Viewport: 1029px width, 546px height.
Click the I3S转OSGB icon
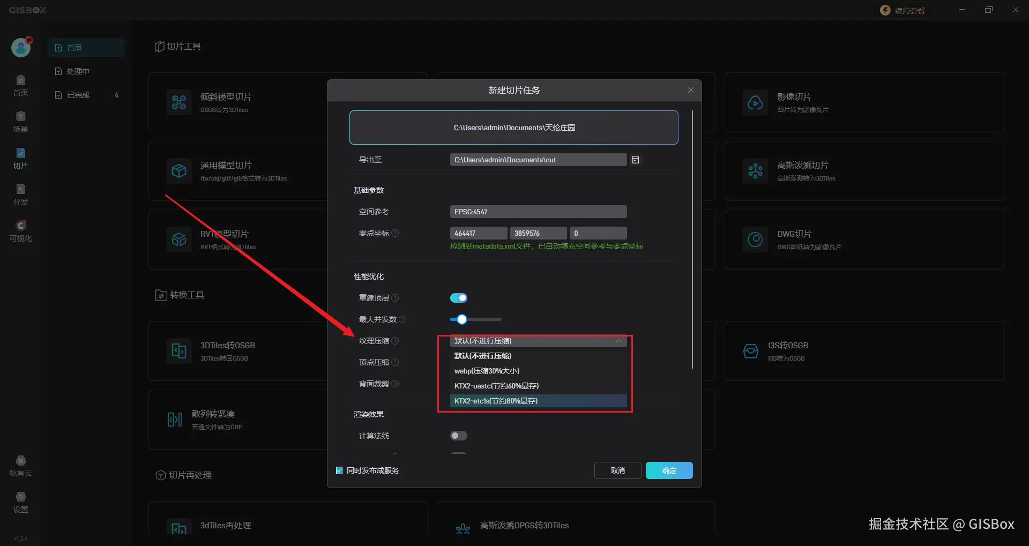[751, 350]
